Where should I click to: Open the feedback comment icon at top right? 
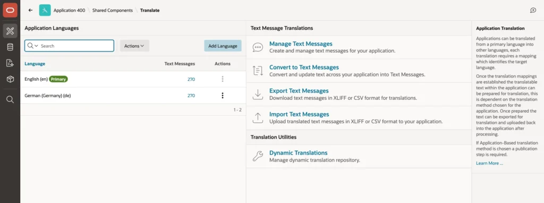click(533, 11)
